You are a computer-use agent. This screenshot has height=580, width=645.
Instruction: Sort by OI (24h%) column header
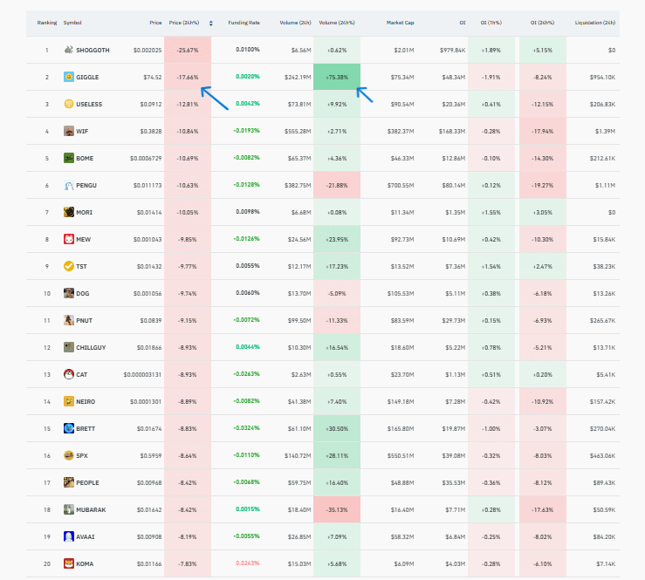click(x=542, y=24)
